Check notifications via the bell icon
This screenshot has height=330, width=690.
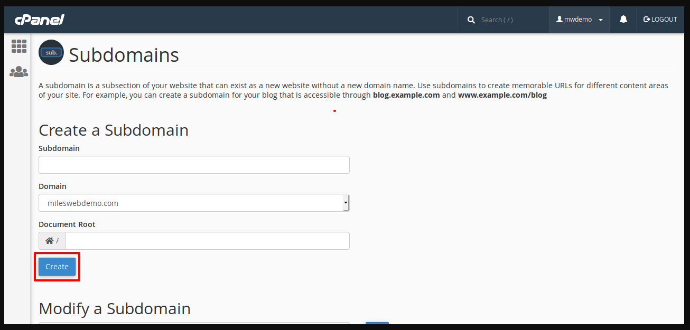click(x=623, y=20)
